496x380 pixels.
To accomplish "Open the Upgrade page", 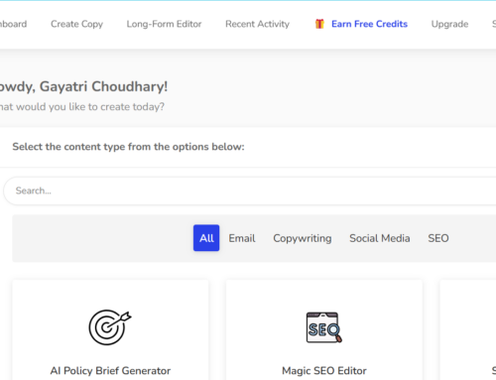I will click(449, 24).
